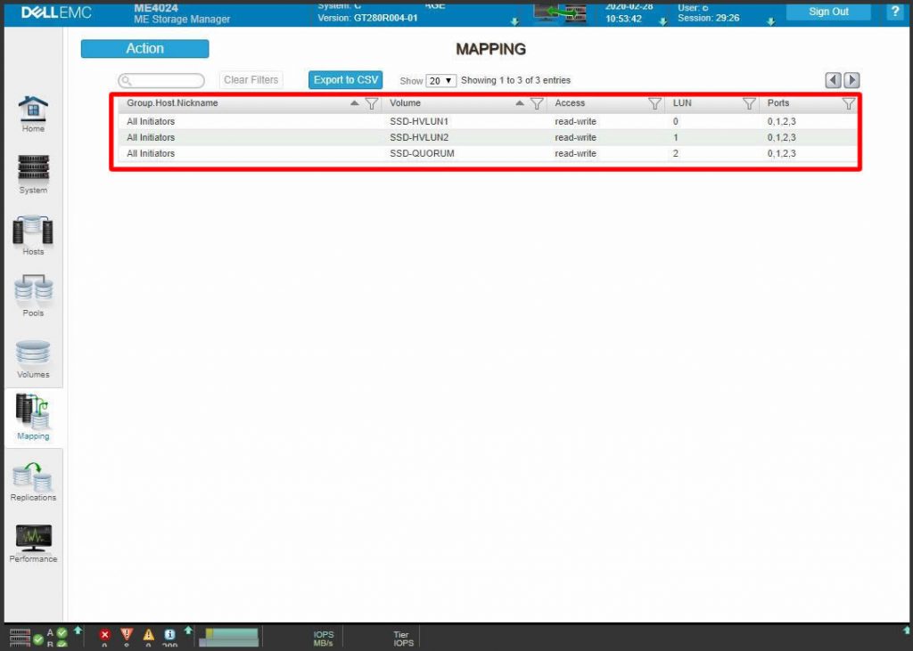Viewport: 913px width, 651px height.
Task: Open the Show entries count dropdown
Action: coord(440,80)
